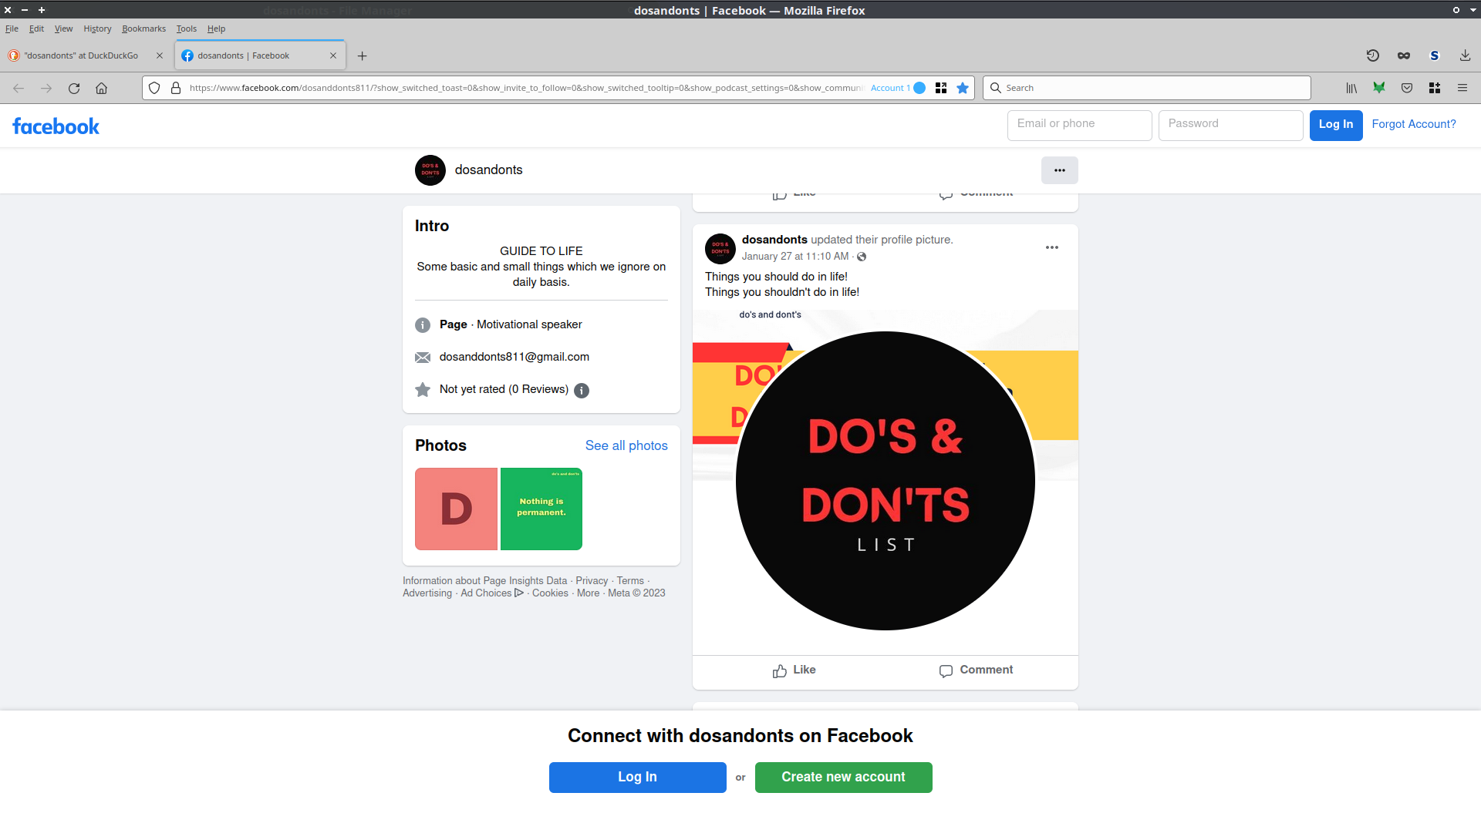Expand profile picture post options menu
Image resolution: width=1481 pixels, height=813 pixels.
pos(1051,247)
